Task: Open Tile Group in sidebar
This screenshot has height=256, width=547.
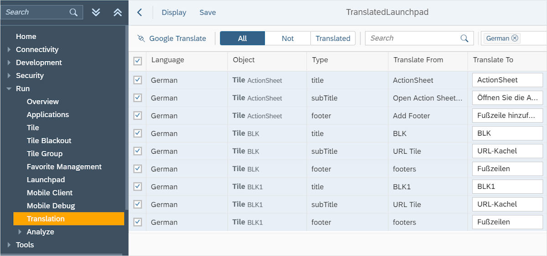Action: (x=45, y=154)
